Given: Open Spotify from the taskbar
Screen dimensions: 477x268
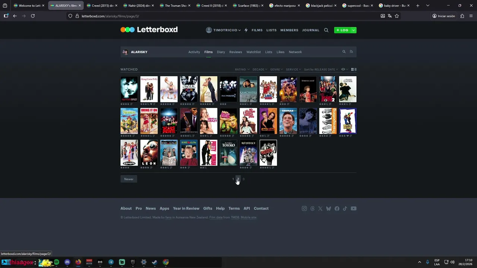Looking at the screenshot, I should click(x=57, y=262).
